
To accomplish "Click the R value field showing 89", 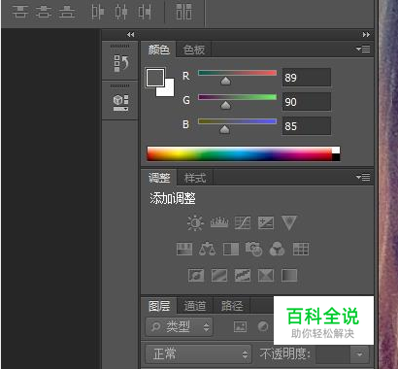I will pos(307,78).
